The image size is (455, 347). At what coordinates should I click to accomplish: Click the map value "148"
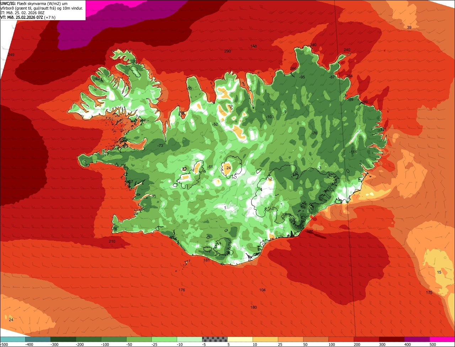click(x=253, y=46)
